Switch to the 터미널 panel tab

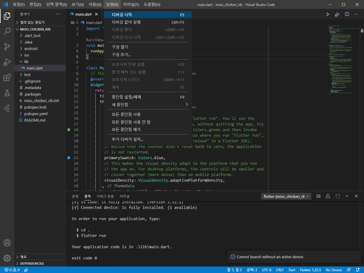pos(125,196)
